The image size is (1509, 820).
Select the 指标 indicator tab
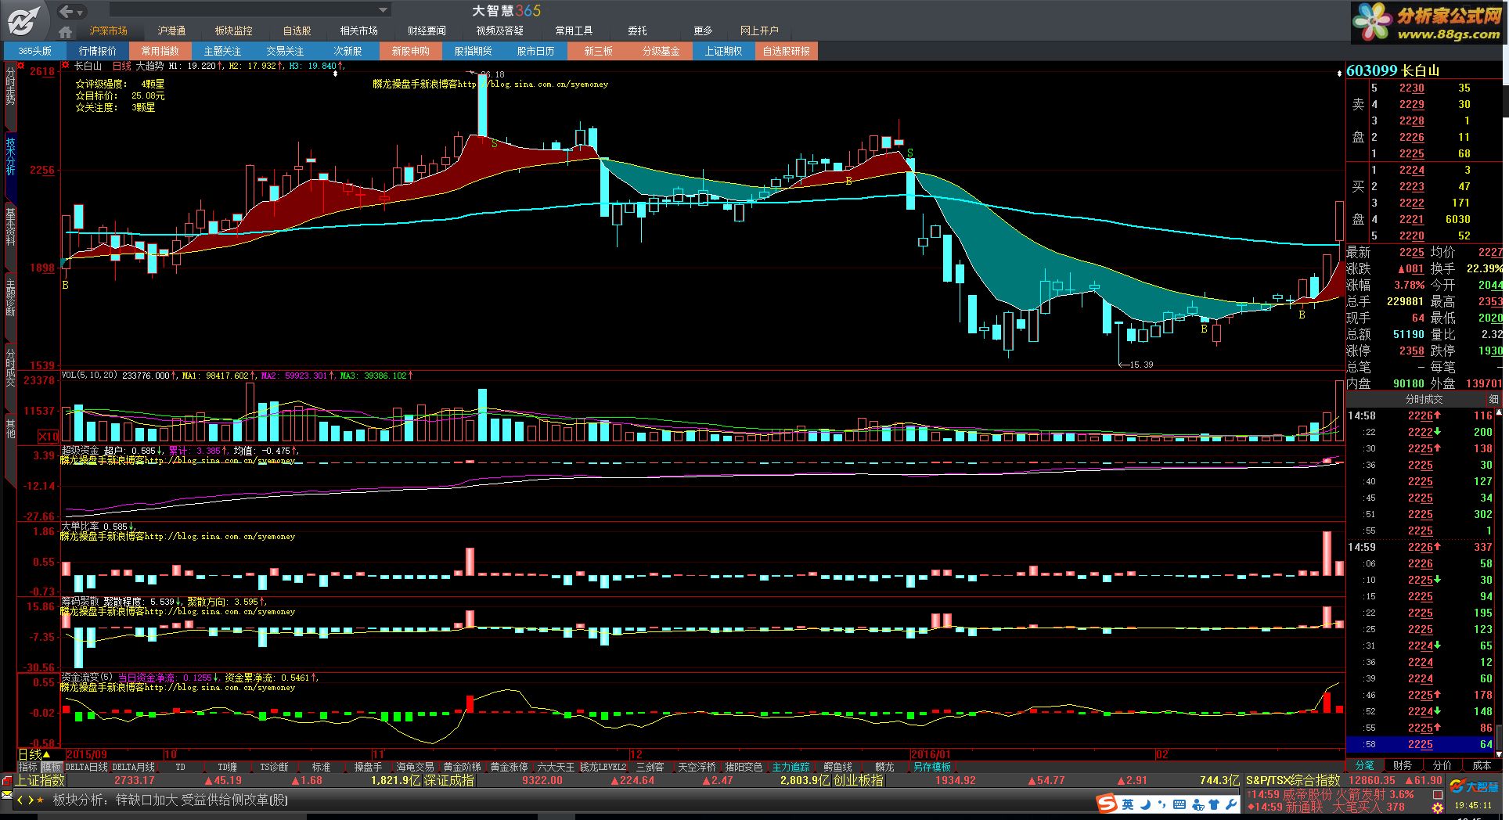(x=28, y=767)
